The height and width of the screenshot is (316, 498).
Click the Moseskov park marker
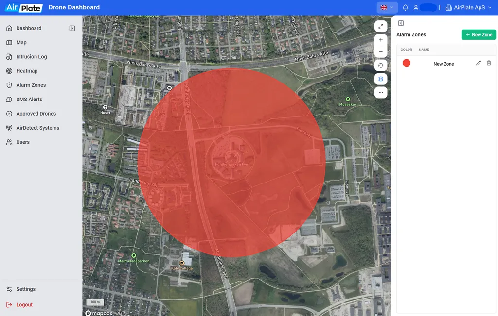click(x=348, y=99)
